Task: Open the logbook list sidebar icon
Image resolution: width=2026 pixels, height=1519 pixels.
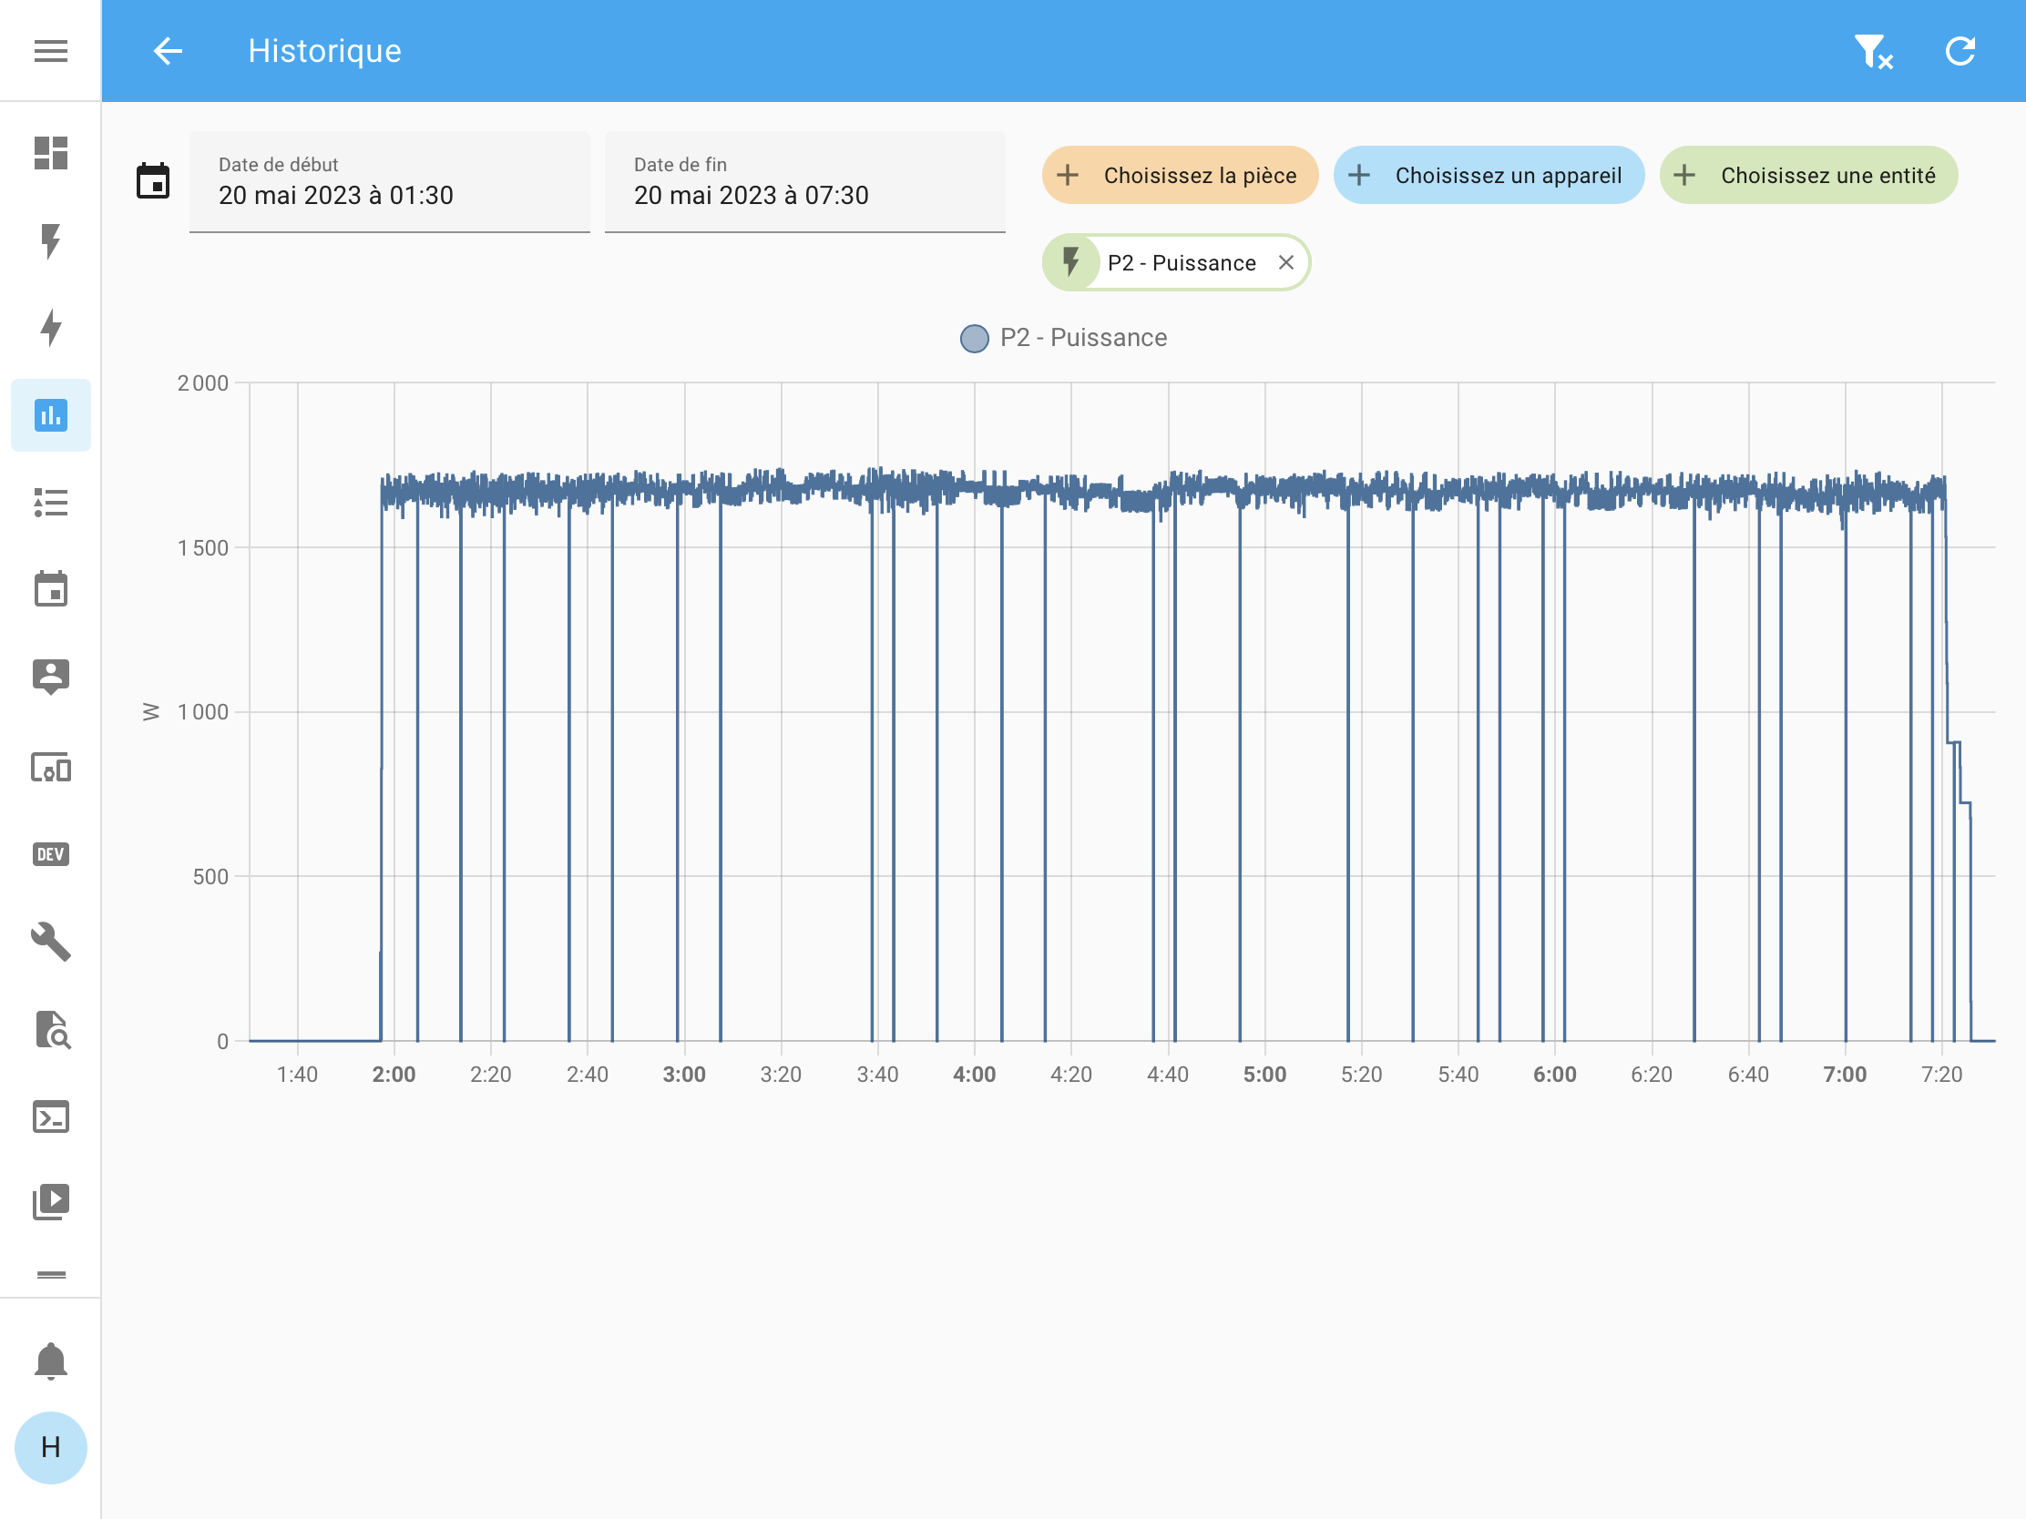Action: (50, 502)
